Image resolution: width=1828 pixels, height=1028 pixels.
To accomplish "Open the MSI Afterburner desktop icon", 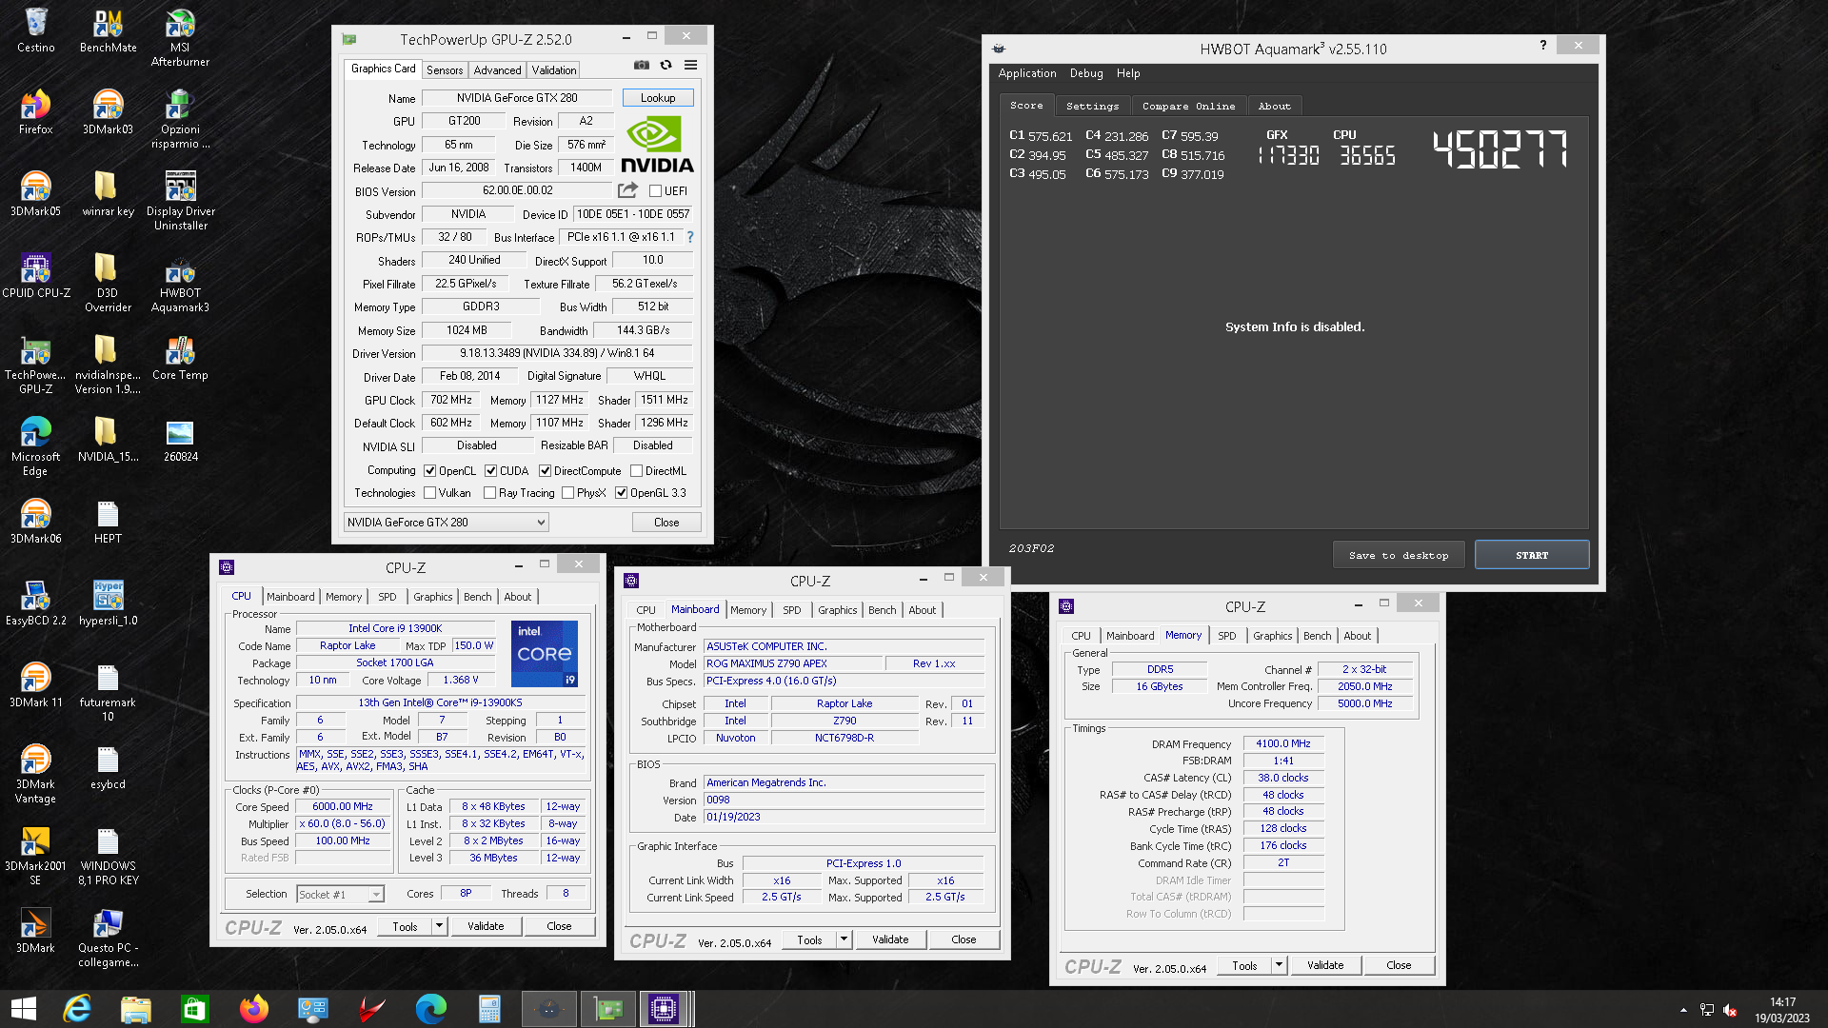I will (x=180, y=38).
